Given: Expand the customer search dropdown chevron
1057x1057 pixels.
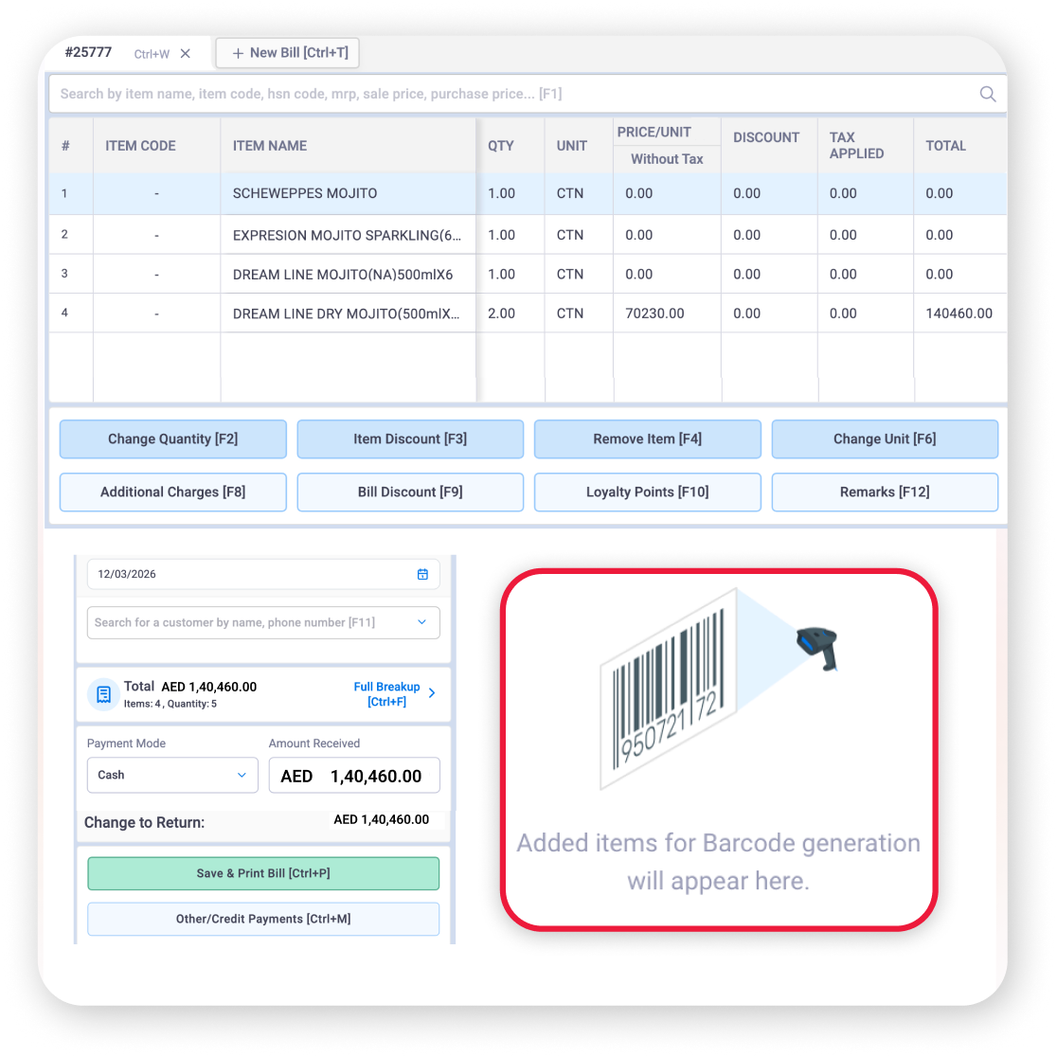Looking at the screenshot, I should tap(422, 622).
